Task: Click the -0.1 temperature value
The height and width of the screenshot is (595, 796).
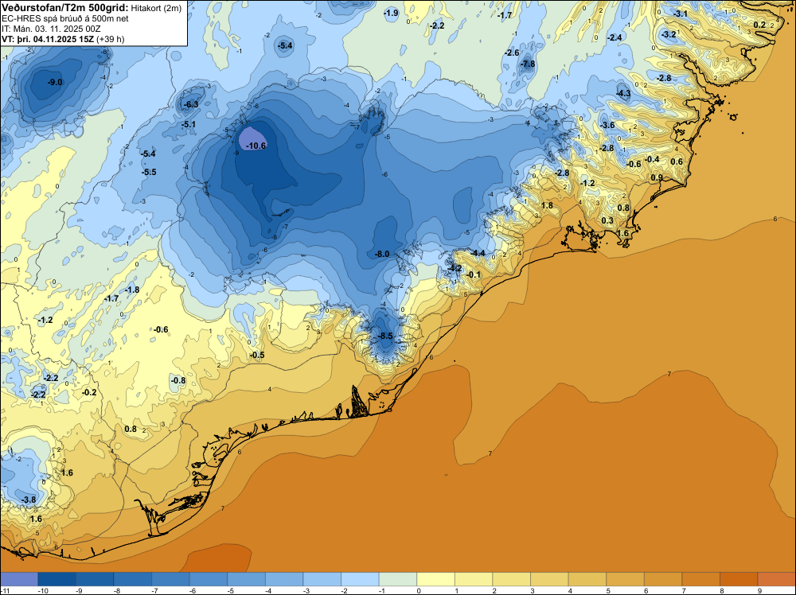Action: pos(473,274)
